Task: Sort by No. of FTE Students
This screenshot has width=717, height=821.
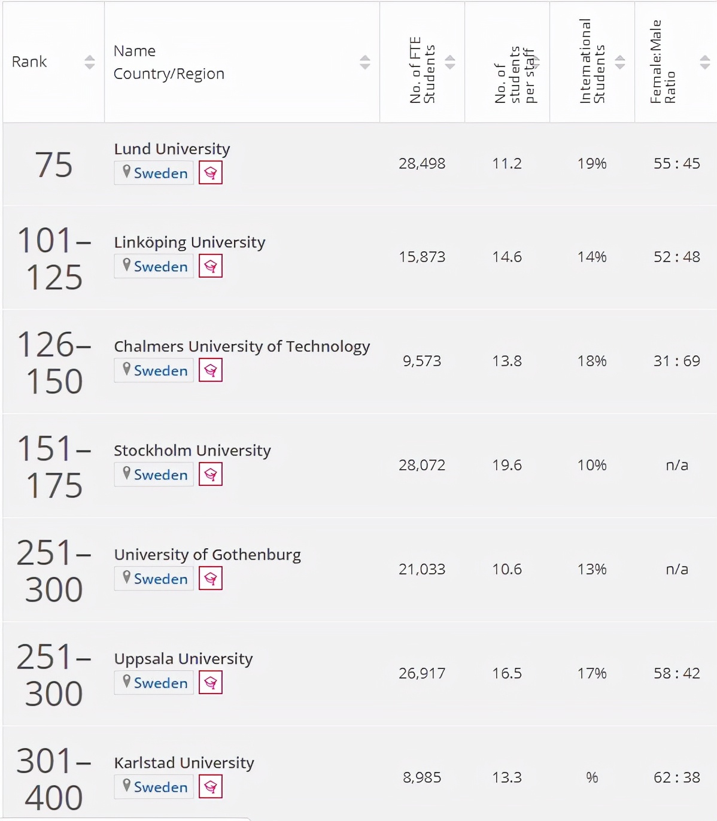Action: pyautogui.click(x=450, y=62)
